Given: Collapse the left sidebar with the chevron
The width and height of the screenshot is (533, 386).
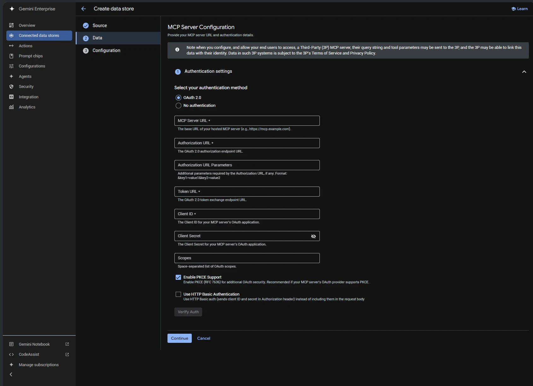Looking at the screenshot, I should click(x=11, y=374).
